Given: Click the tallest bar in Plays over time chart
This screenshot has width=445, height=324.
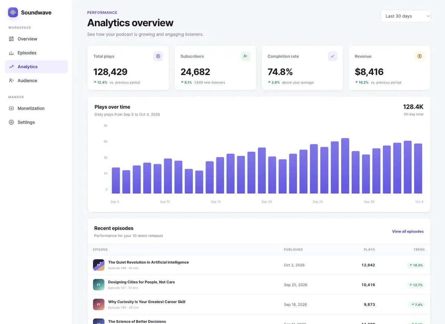Looking at the screenshot, I should click(x=345, y=166).
